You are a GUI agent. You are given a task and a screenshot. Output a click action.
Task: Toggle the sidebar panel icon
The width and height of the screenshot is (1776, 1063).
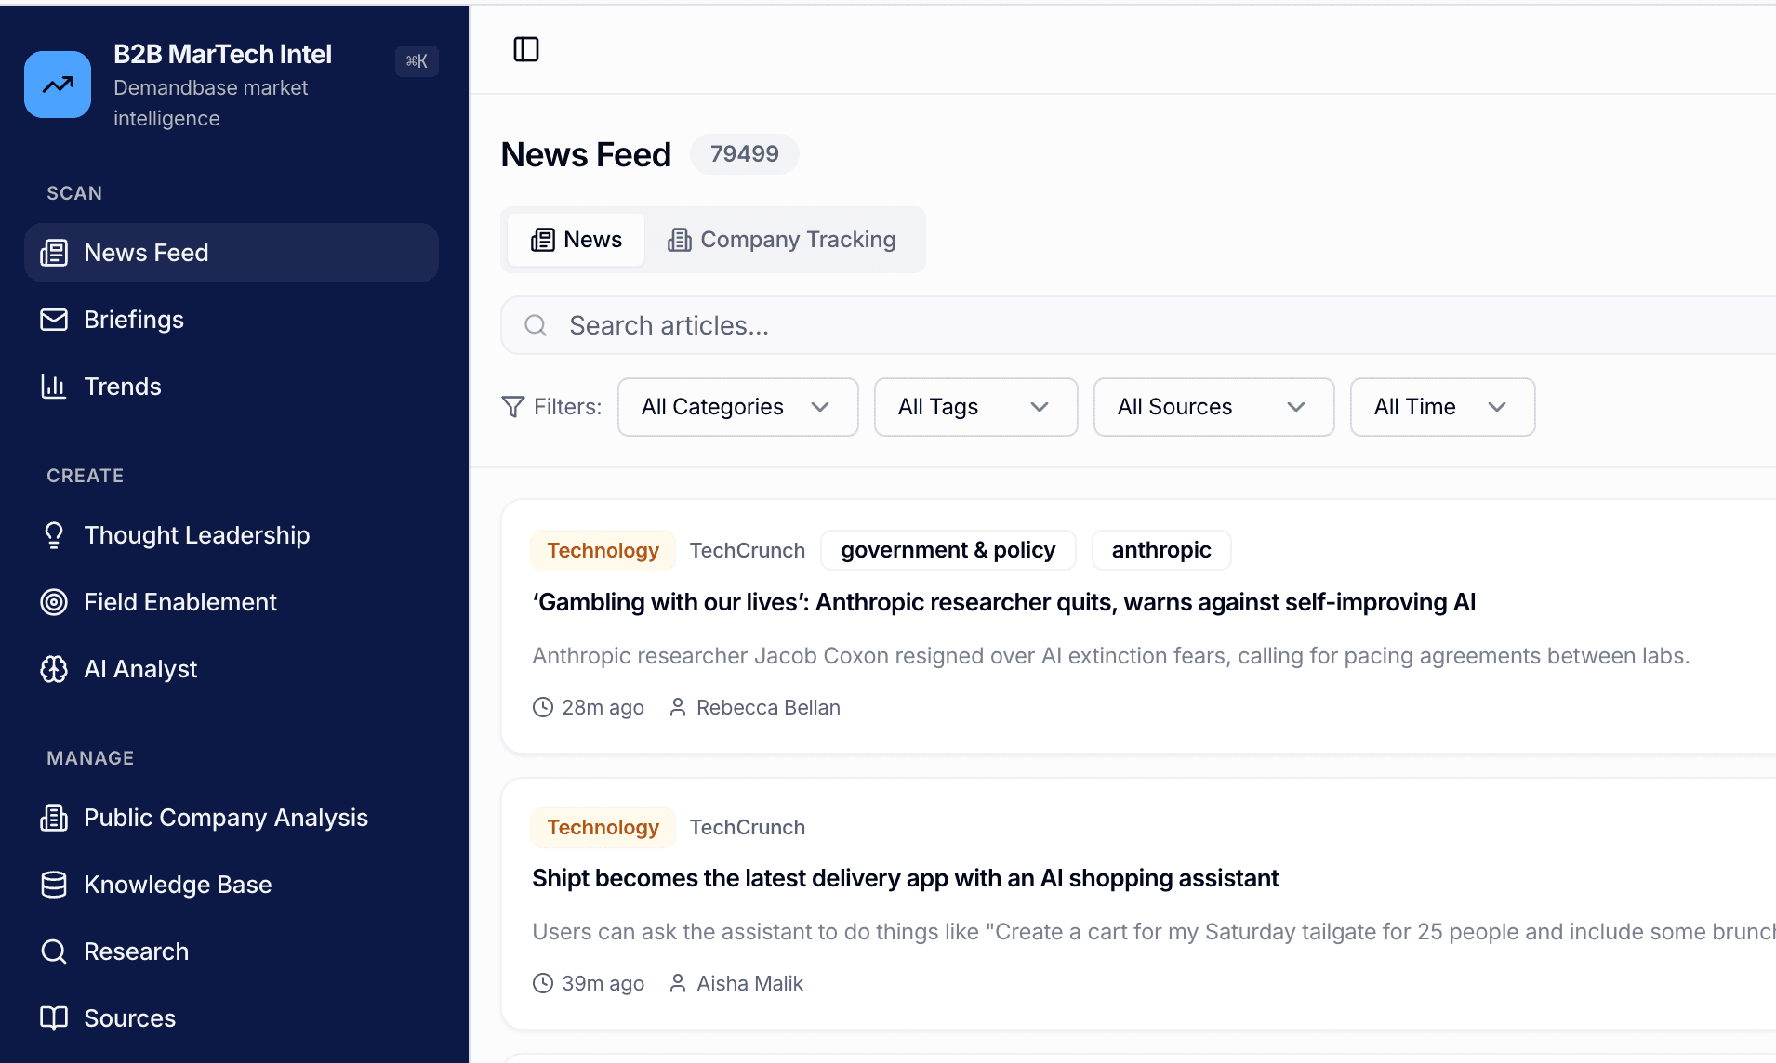click(526, 49)
